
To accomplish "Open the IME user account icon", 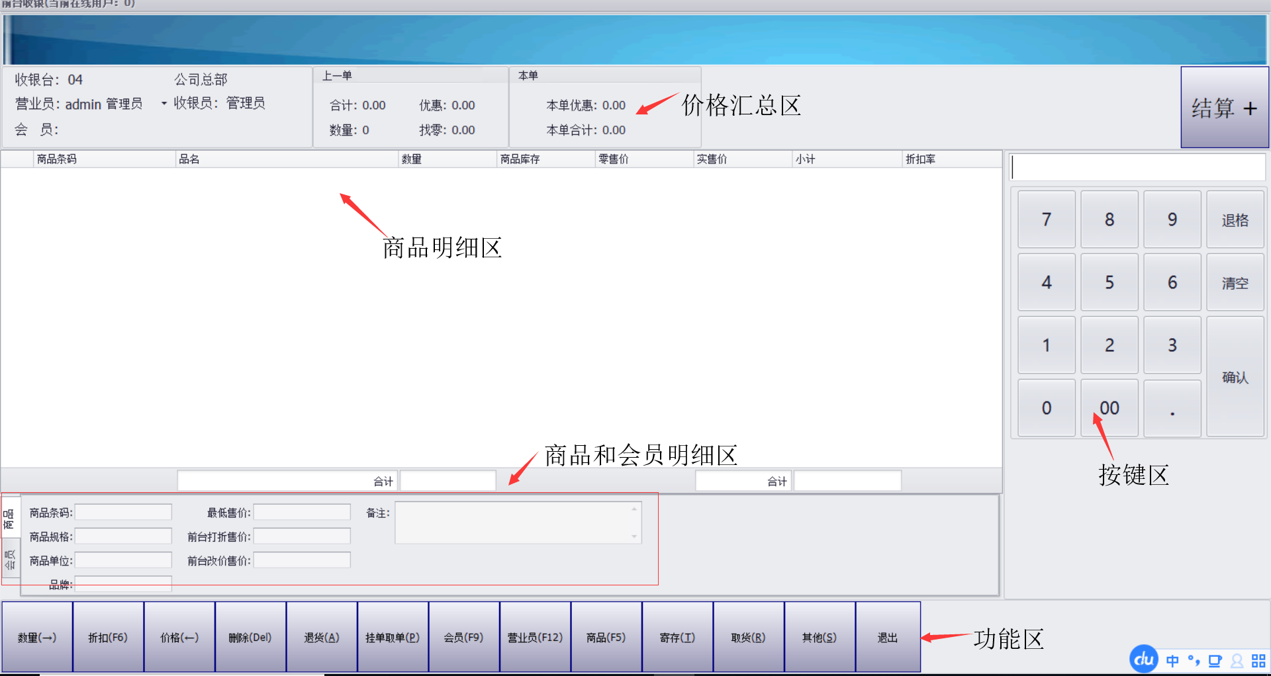I will (x=1237, y=661).
